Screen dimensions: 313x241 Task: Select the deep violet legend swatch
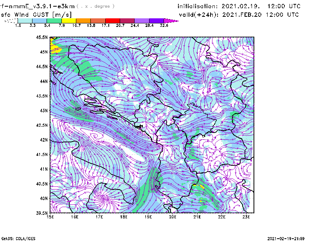pyautogui.click(x=156, y=21)
